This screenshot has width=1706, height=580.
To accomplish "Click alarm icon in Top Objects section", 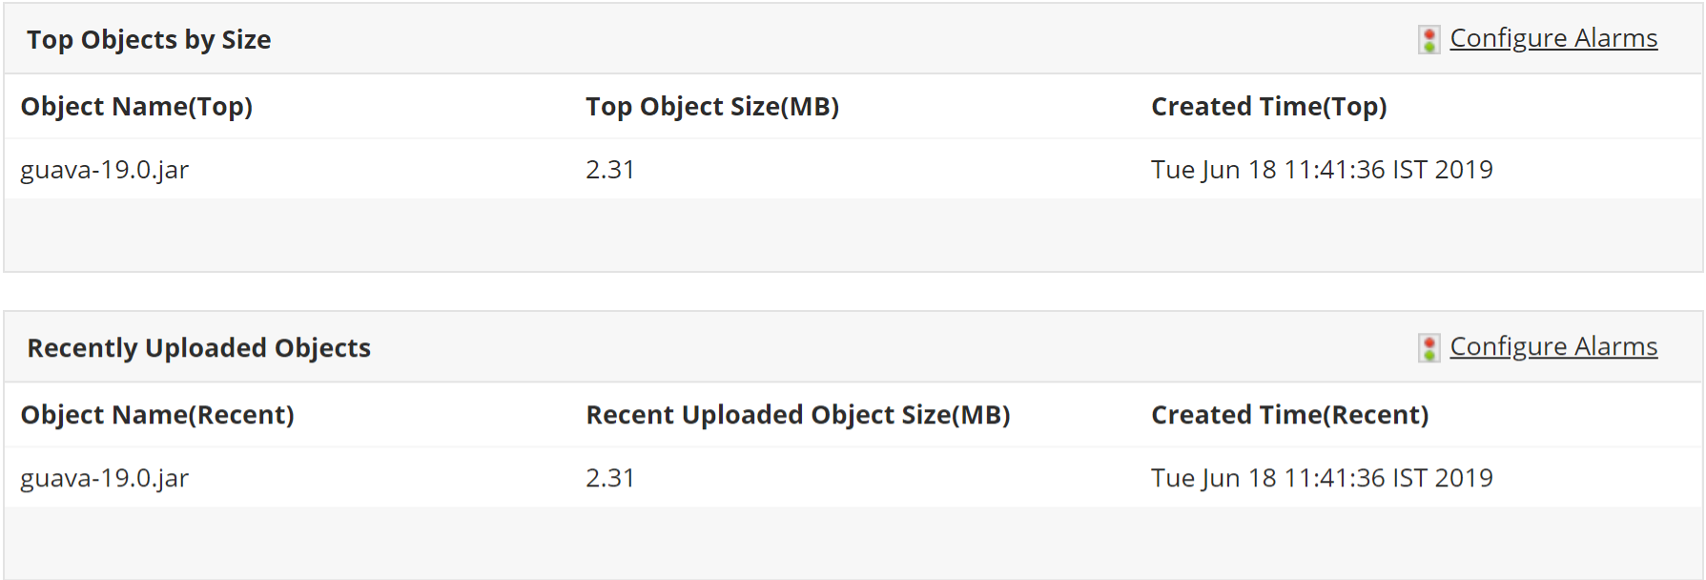I will click(1429, 39).
